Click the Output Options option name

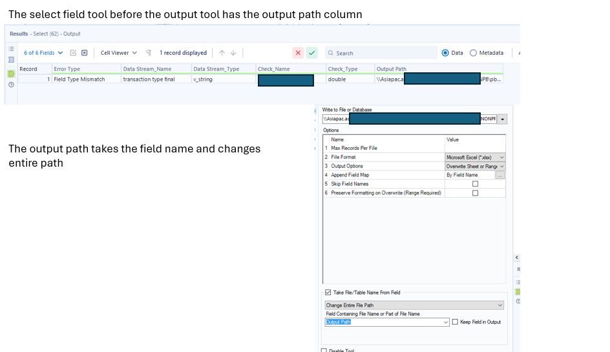coord(346,166)
